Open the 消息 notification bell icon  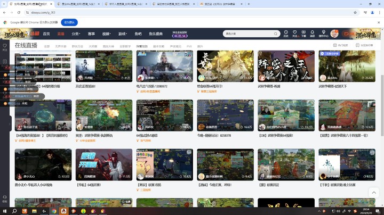point(312,33)
